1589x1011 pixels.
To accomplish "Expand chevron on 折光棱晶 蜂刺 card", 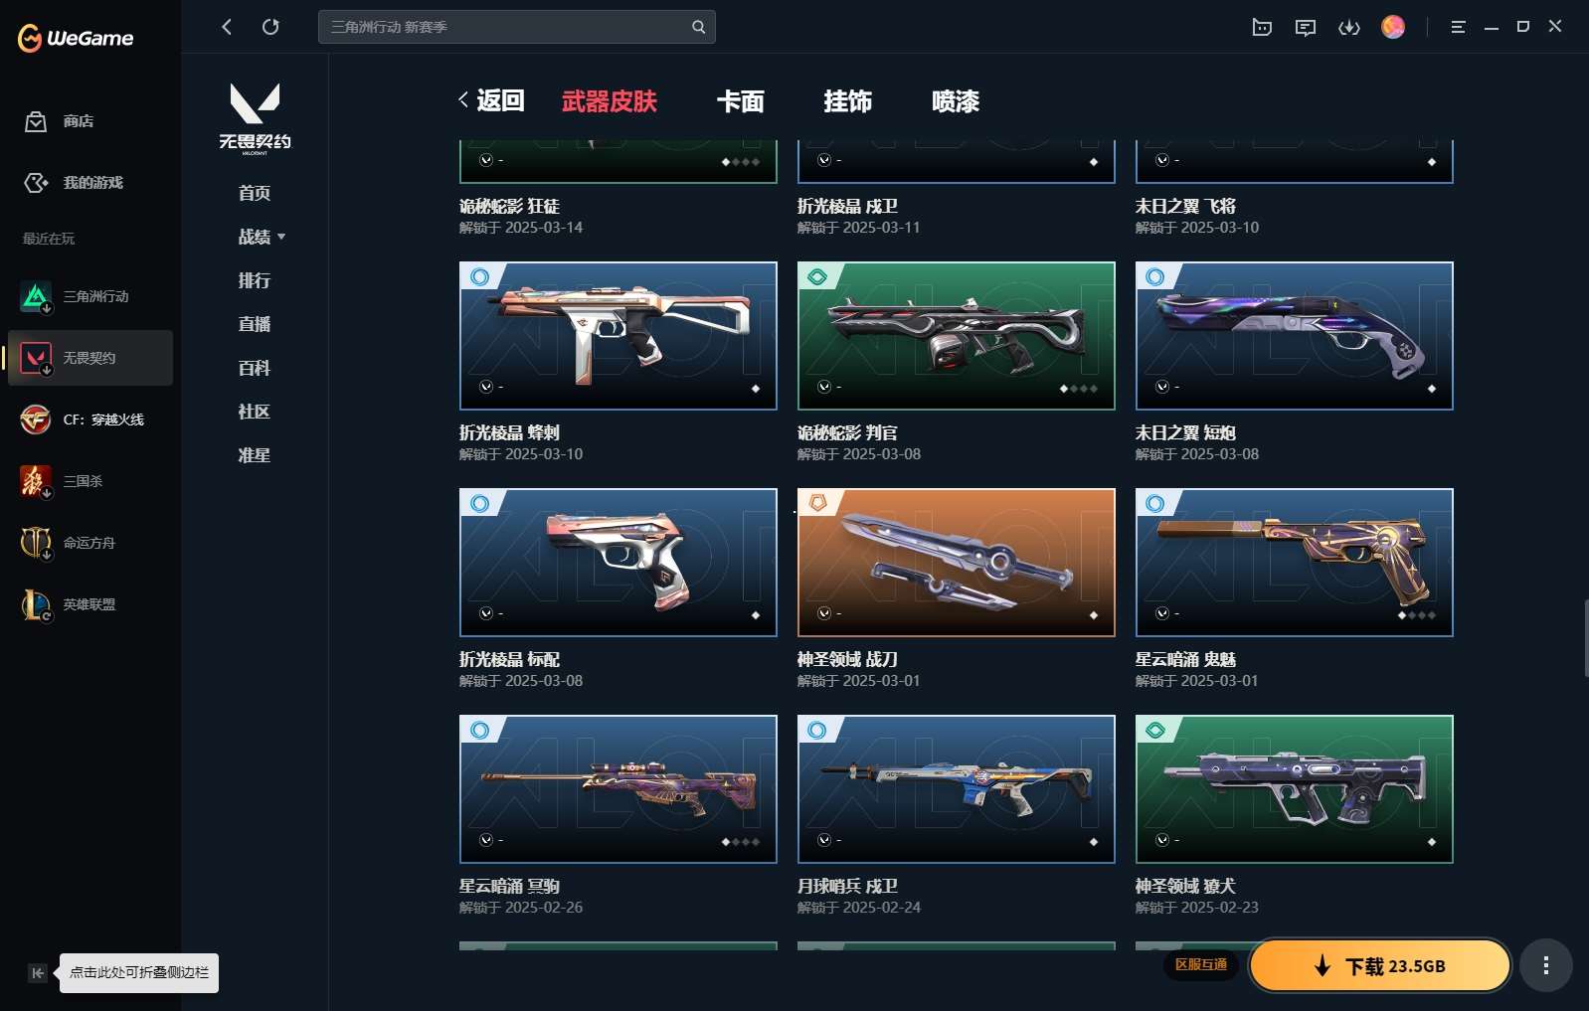I will click(x=486, y=387).
